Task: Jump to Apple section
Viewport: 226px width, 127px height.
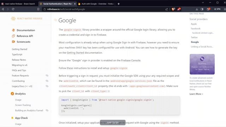Action: (x=194, y=24)
